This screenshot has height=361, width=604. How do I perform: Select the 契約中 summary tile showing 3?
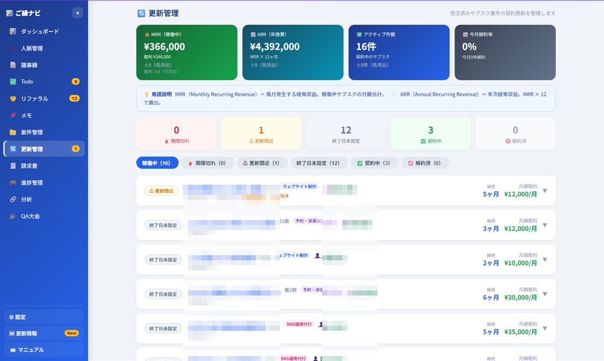coord(431,133)
